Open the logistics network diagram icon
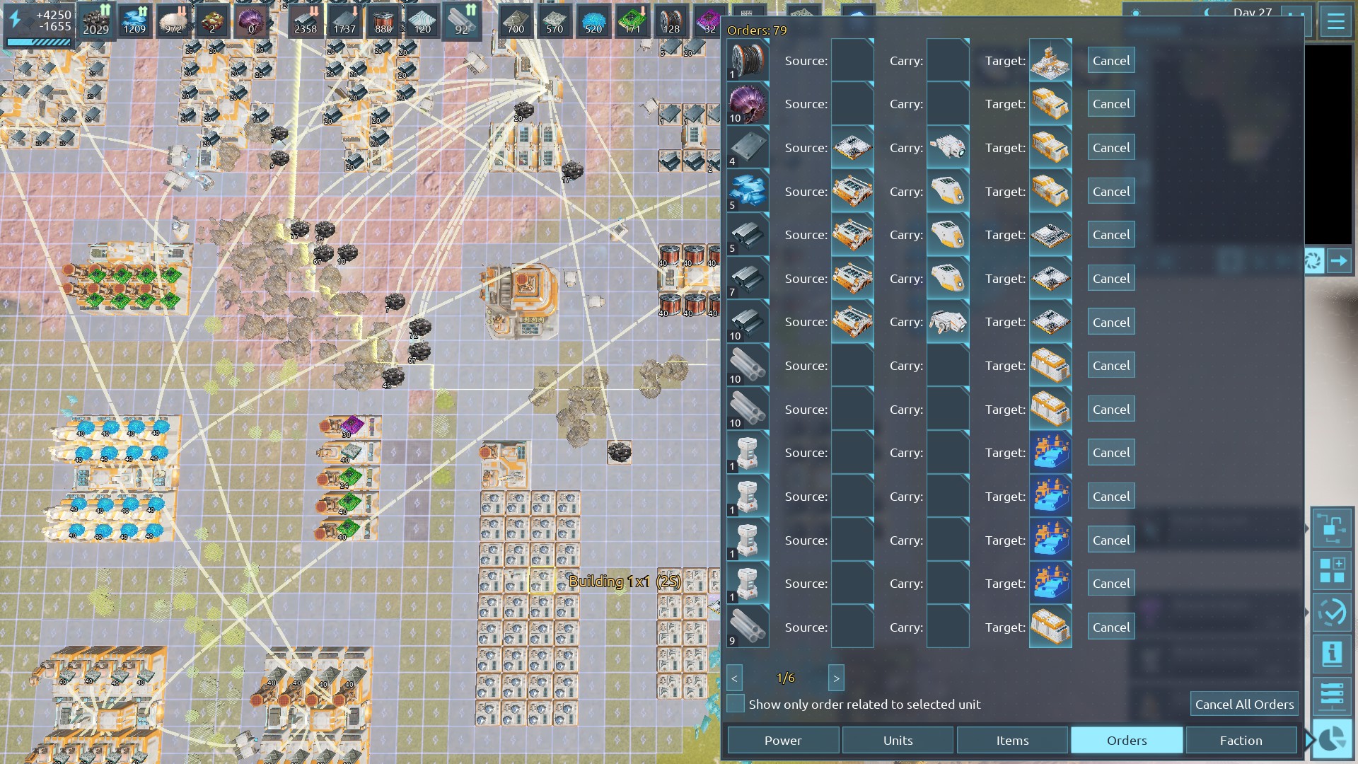Viewport: 1358px width, 764px height. click(1332, 528)
